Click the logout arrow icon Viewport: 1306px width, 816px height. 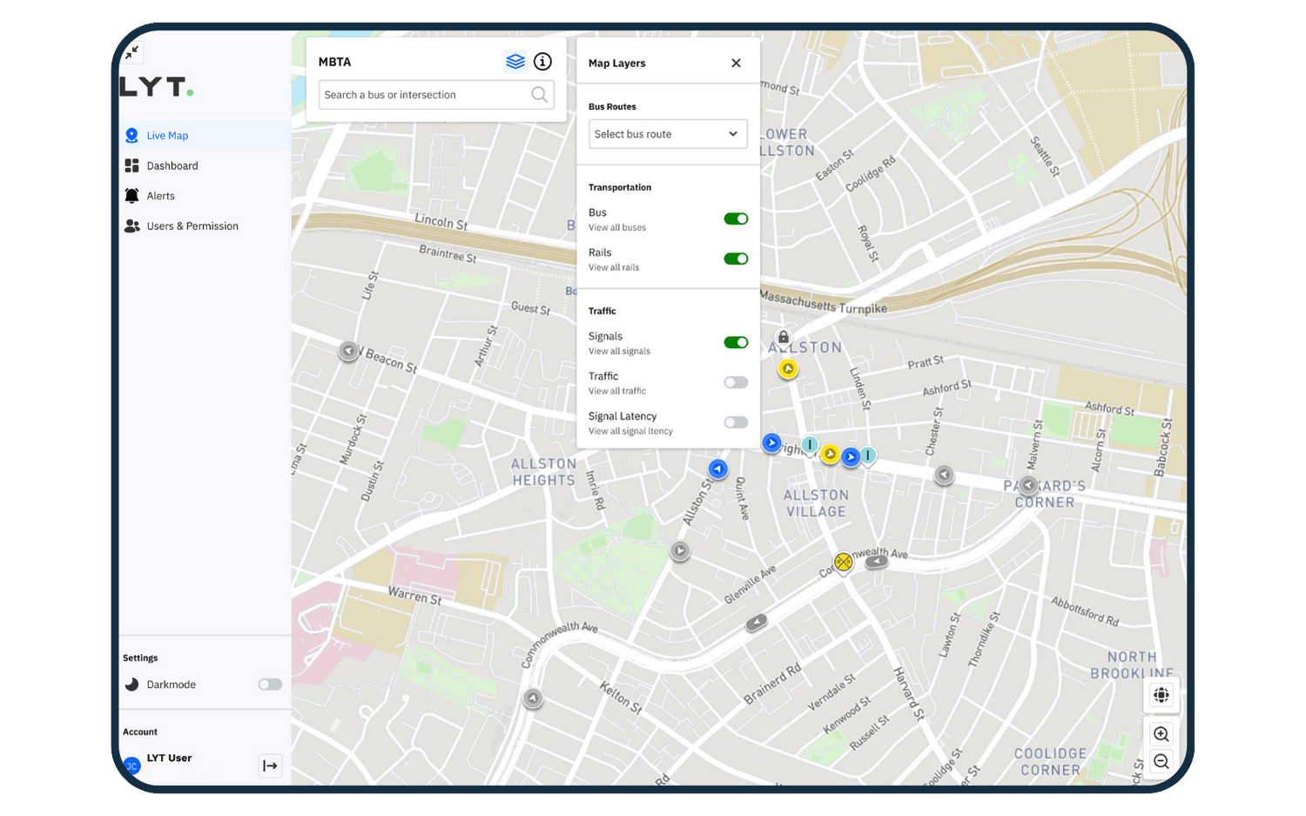click(270, 765)
